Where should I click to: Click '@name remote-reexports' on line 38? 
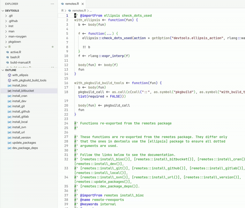tap(102, 200)
